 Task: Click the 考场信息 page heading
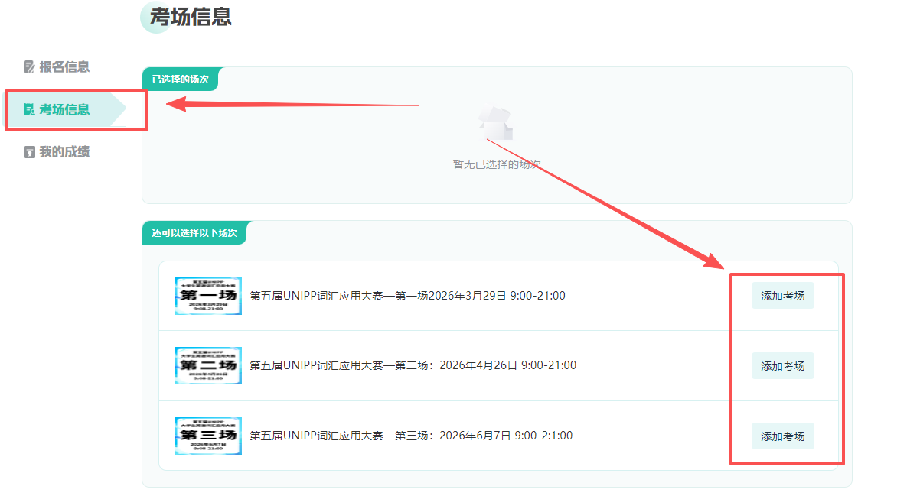pos(191,17)
